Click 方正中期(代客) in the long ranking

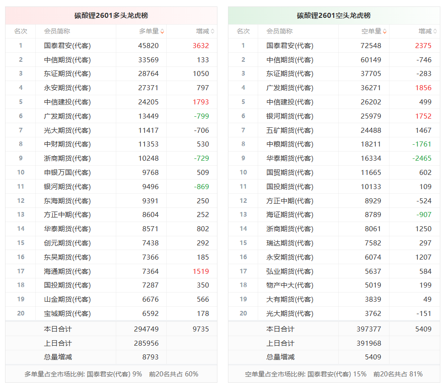67,215
